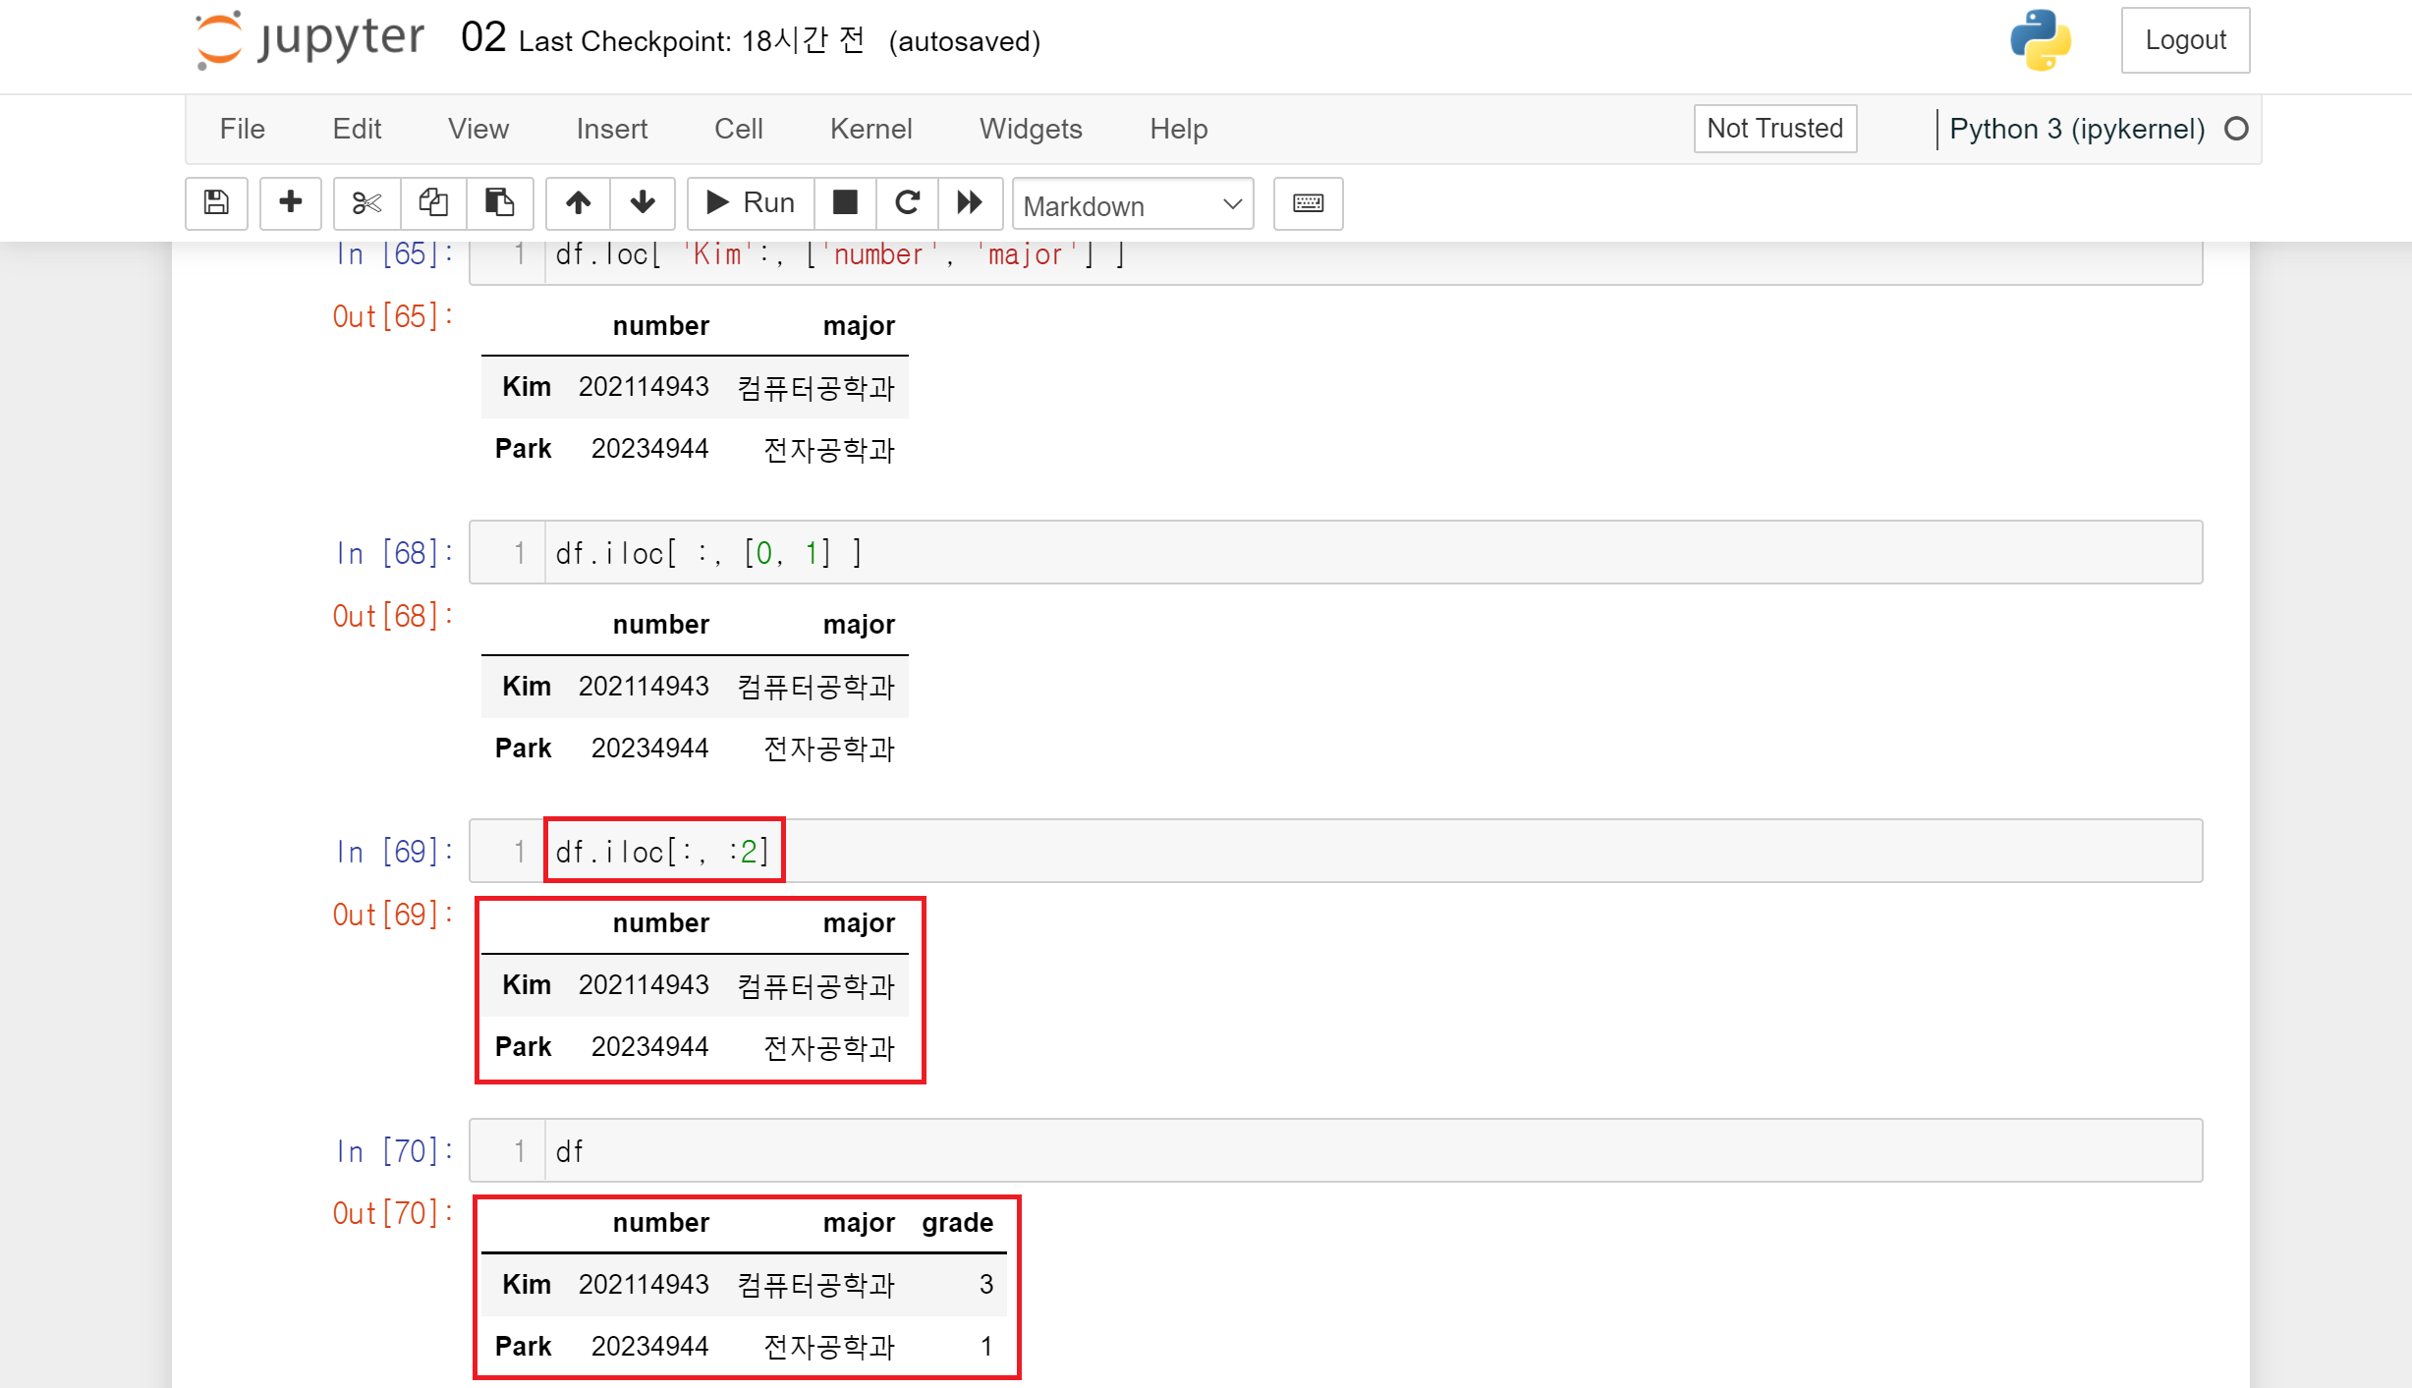
Task: Open the Markdown cell type dropdown
Action: point(1132,204)
